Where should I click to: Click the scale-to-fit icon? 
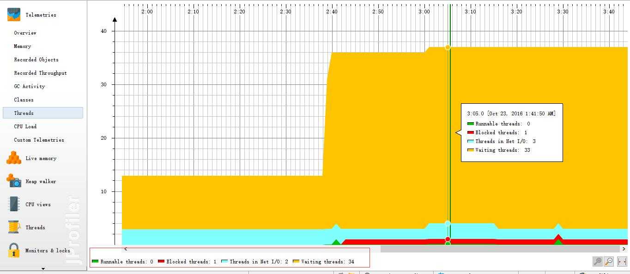[622, 262]
